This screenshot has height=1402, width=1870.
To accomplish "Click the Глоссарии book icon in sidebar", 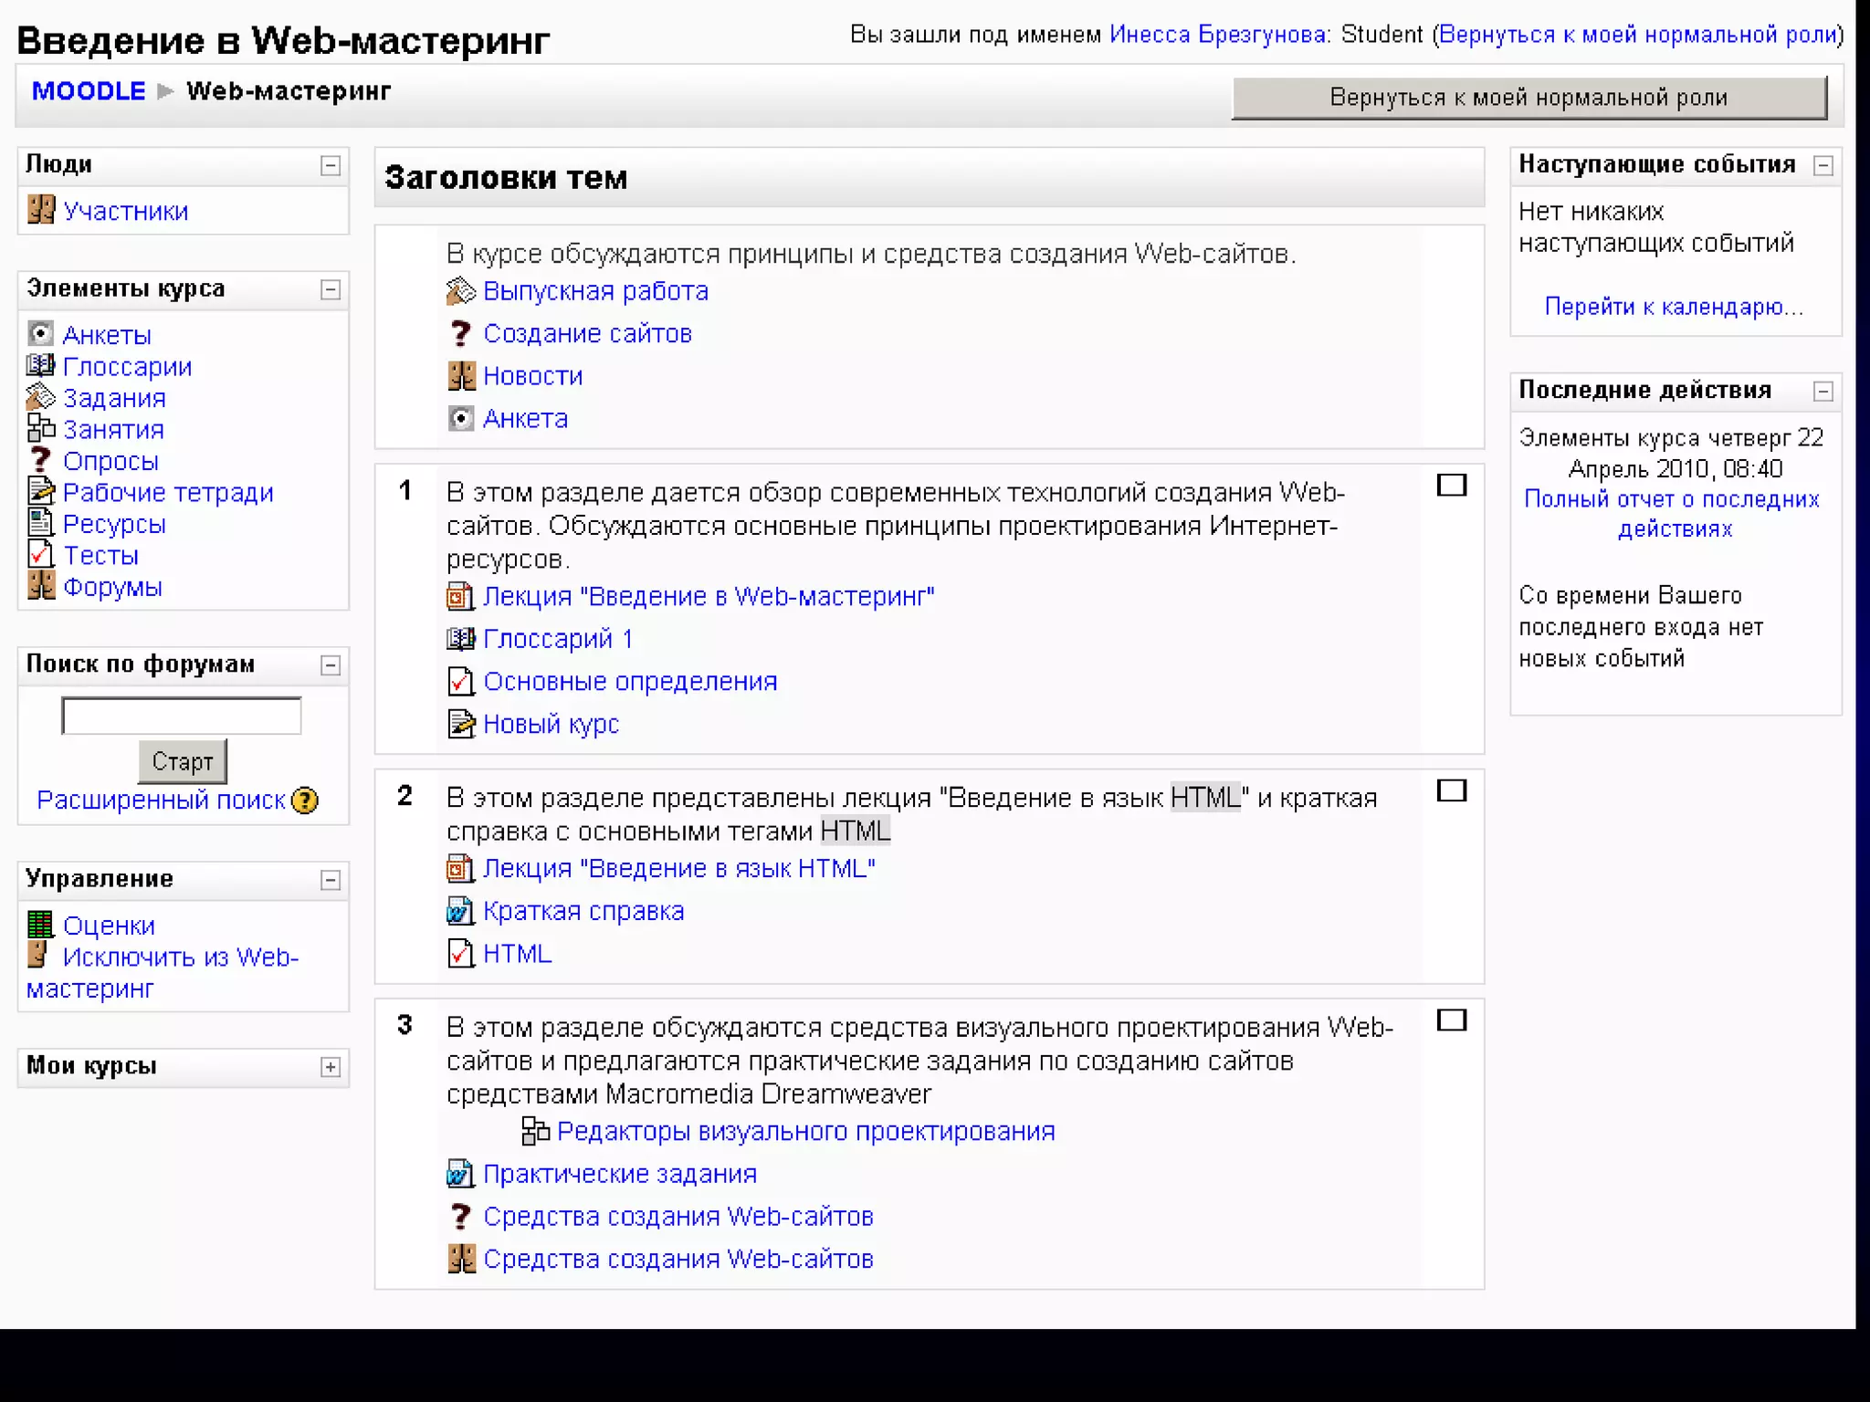I will [40, 366].
